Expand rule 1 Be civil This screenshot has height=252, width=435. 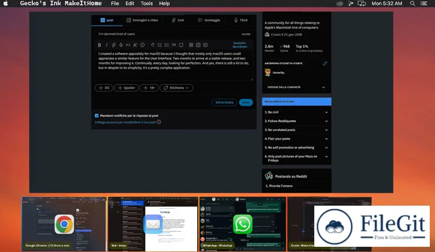click(x=297, y=112)
